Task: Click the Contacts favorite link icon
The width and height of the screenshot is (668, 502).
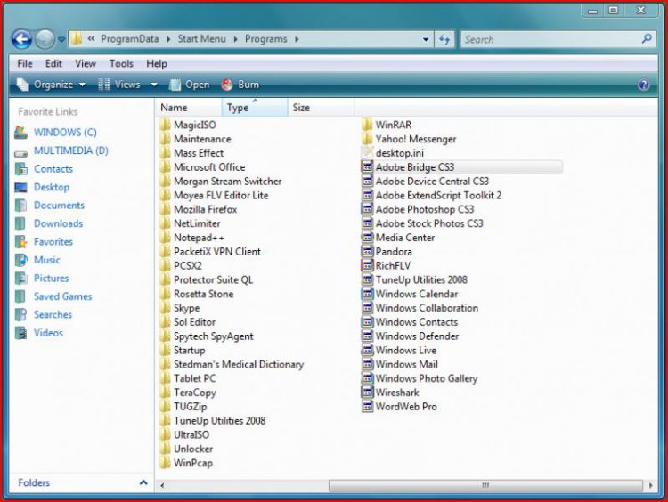Action: (20, 169)
